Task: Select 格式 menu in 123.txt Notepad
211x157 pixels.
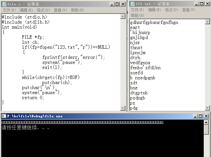Action: [172, 10]
